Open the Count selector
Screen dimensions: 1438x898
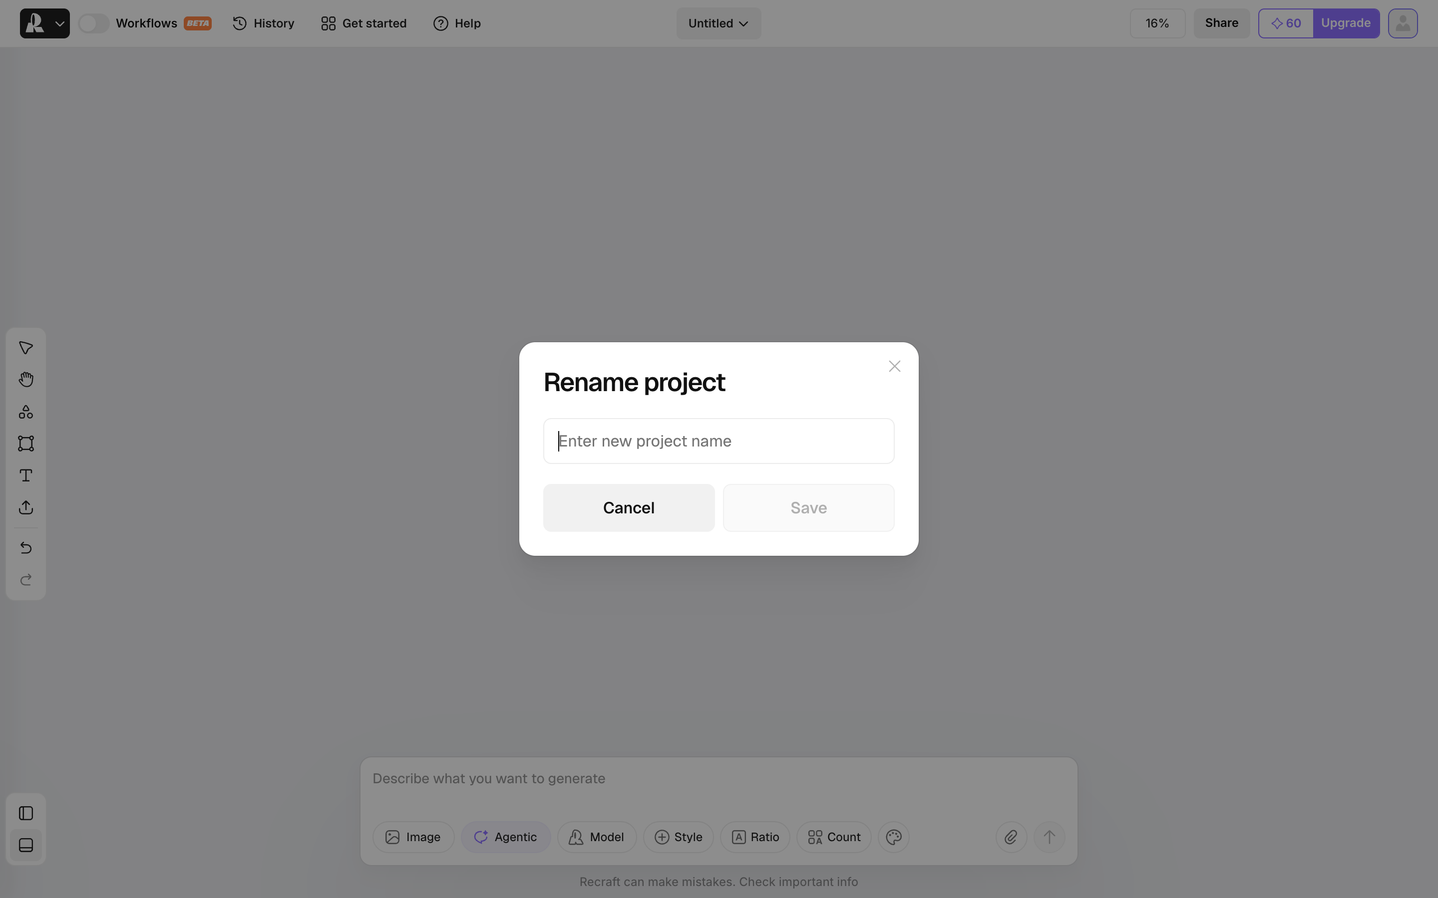pyautogui.click(x=834, y=837)
